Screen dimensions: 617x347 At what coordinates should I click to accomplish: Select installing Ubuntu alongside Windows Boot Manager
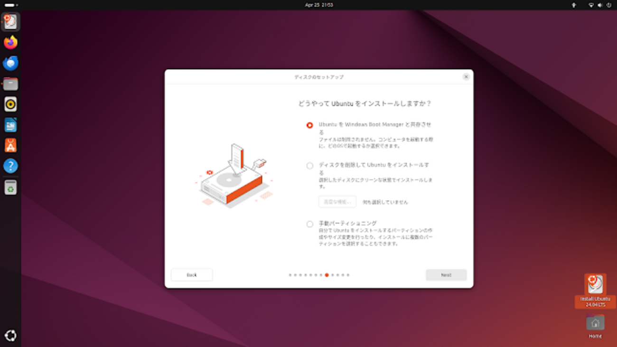pyautogui.click(x=310, y=125)
